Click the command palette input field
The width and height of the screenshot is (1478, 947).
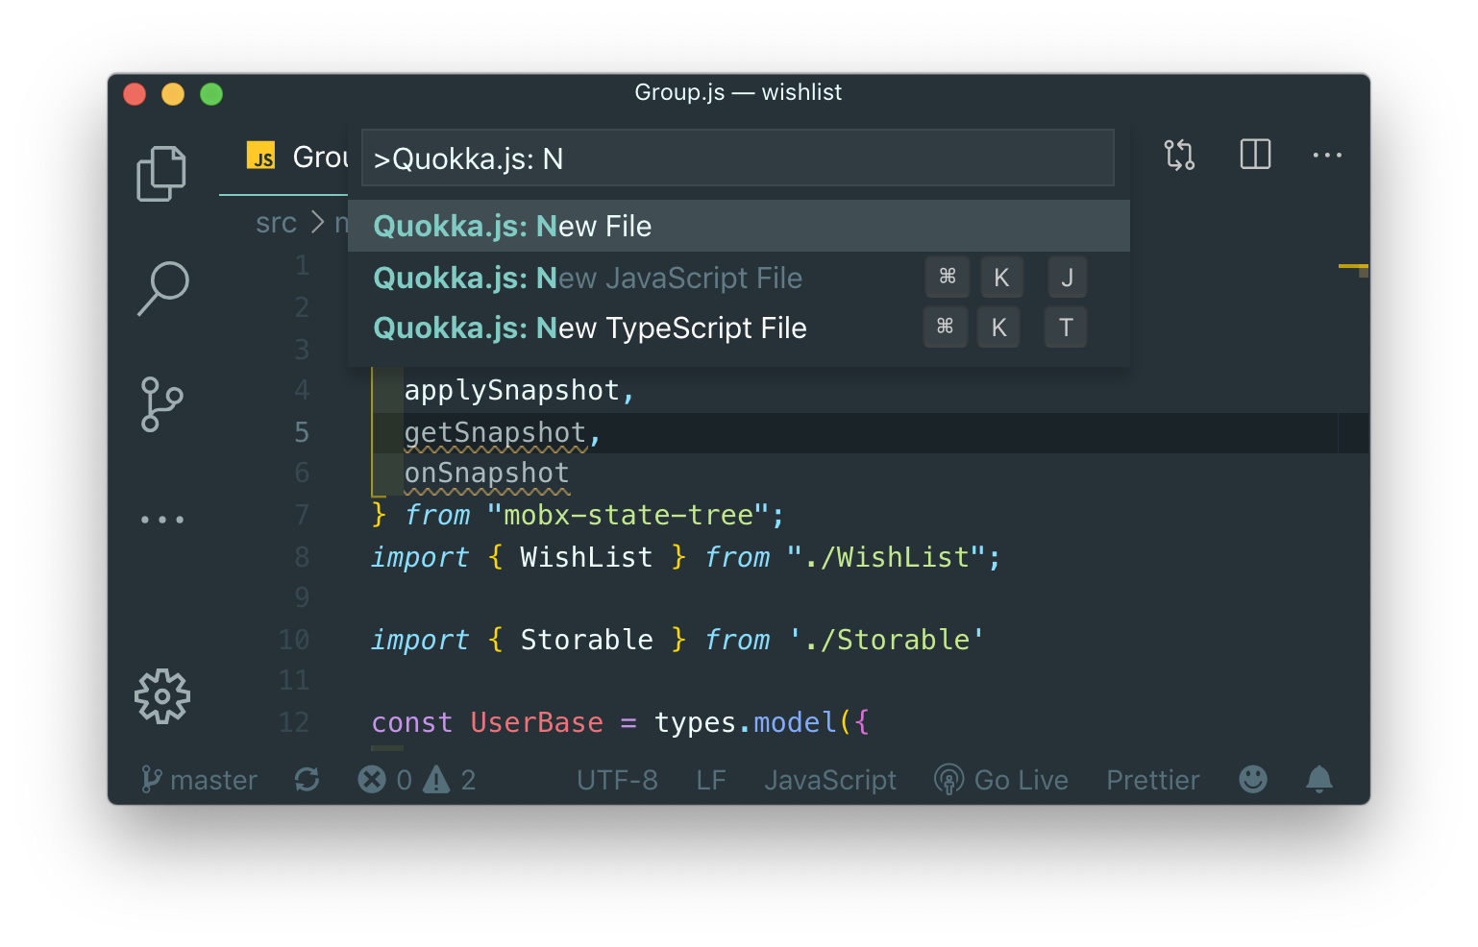click(738, 158)
